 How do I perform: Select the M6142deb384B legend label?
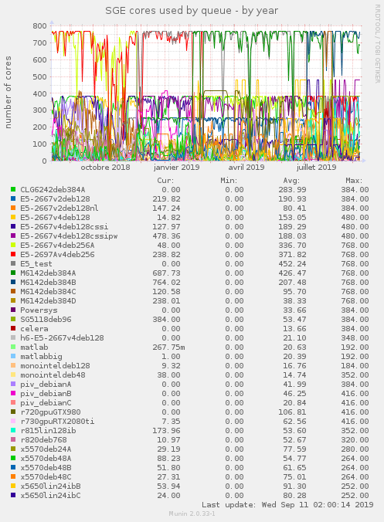click(48, 283)
